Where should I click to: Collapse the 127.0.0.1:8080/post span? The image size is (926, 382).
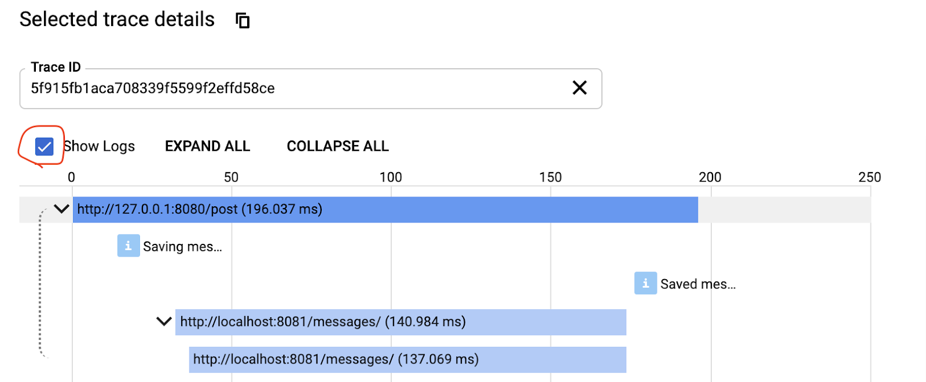tap(61, 209)
